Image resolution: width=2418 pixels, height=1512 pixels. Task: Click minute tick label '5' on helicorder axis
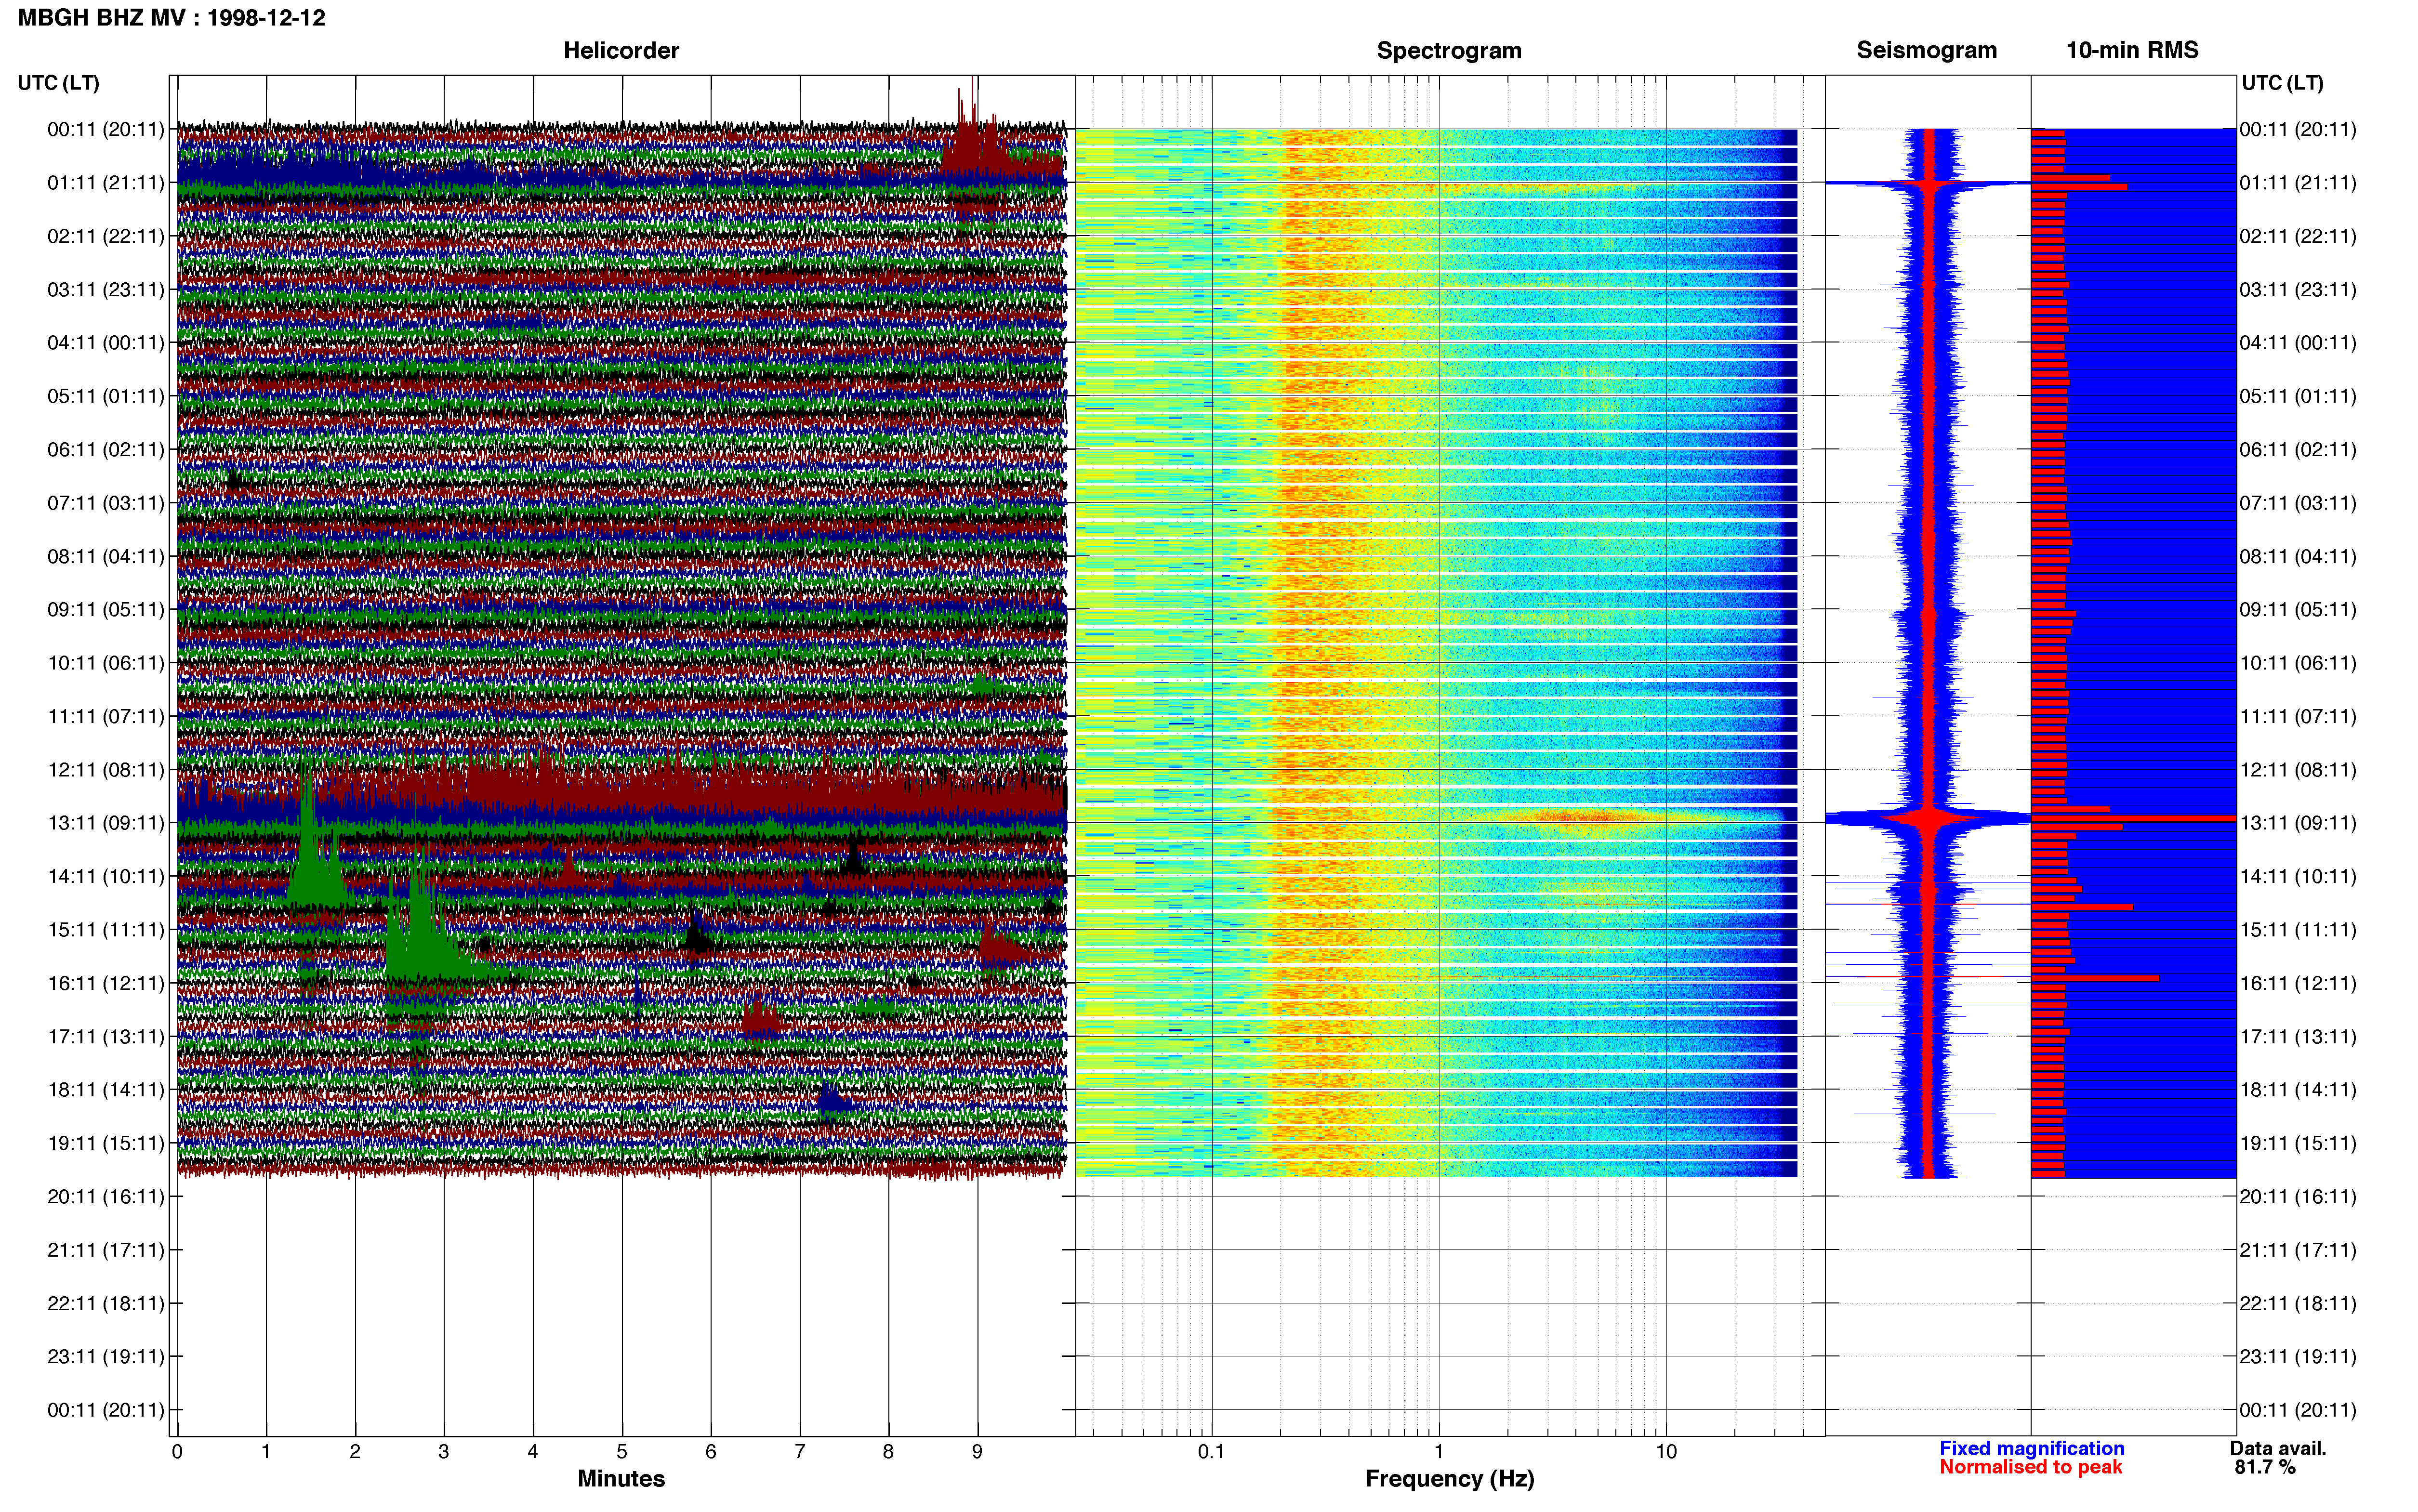pyautogui.click(x=622, y=1452)
